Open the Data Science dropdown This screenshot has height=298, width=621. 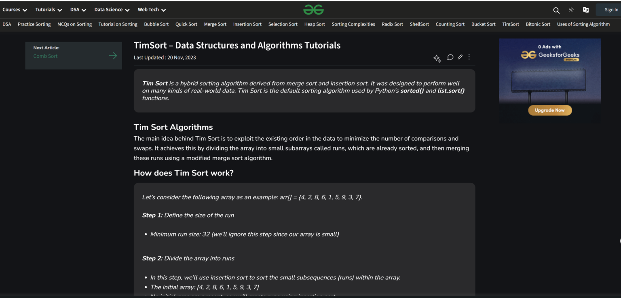[x=112, y=10]
